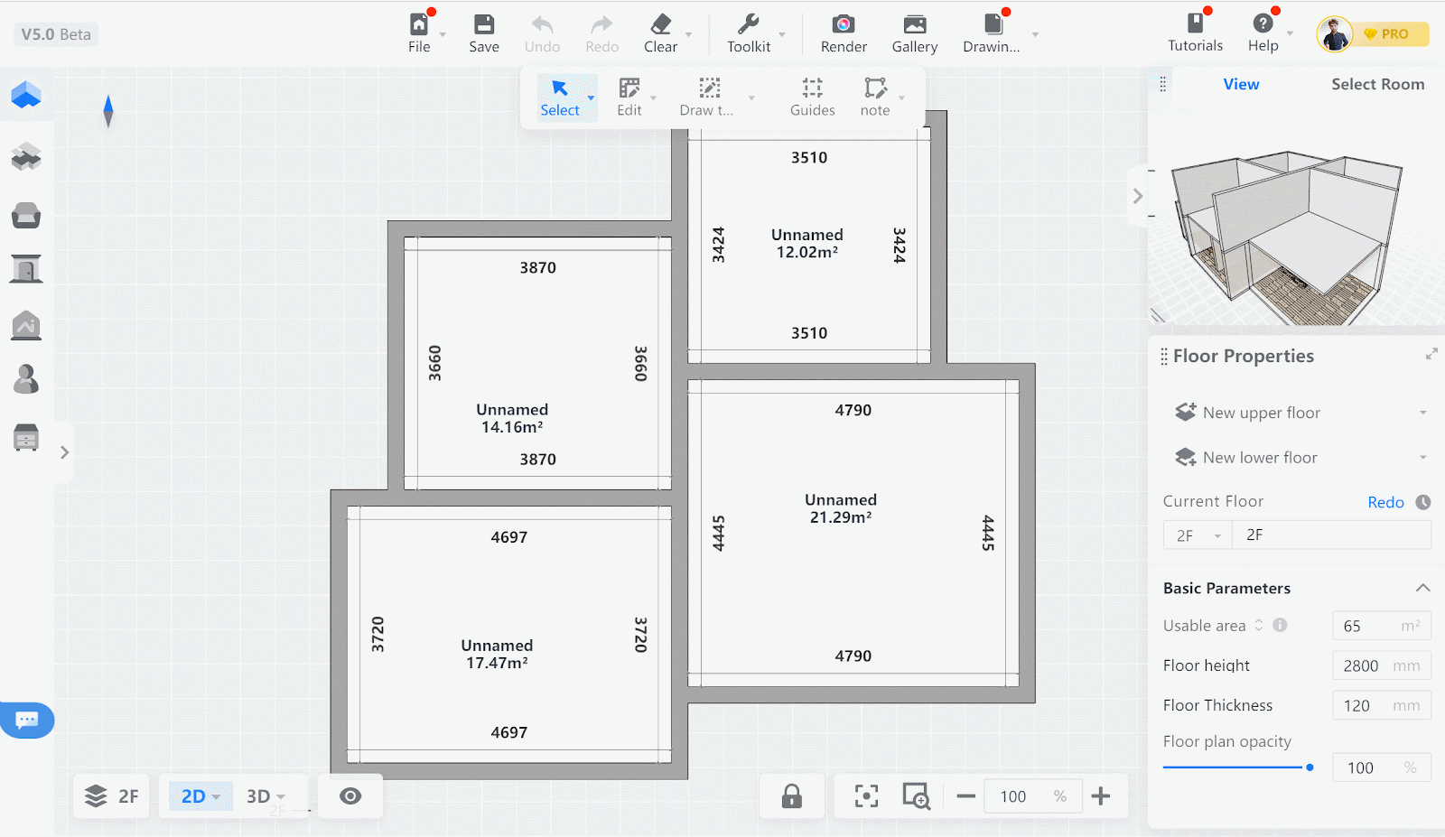Toggle the eye visibility button

tap(350, 795)
